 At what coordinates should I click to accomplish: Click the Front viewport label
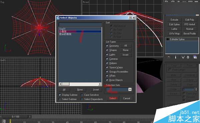(86, 2)
